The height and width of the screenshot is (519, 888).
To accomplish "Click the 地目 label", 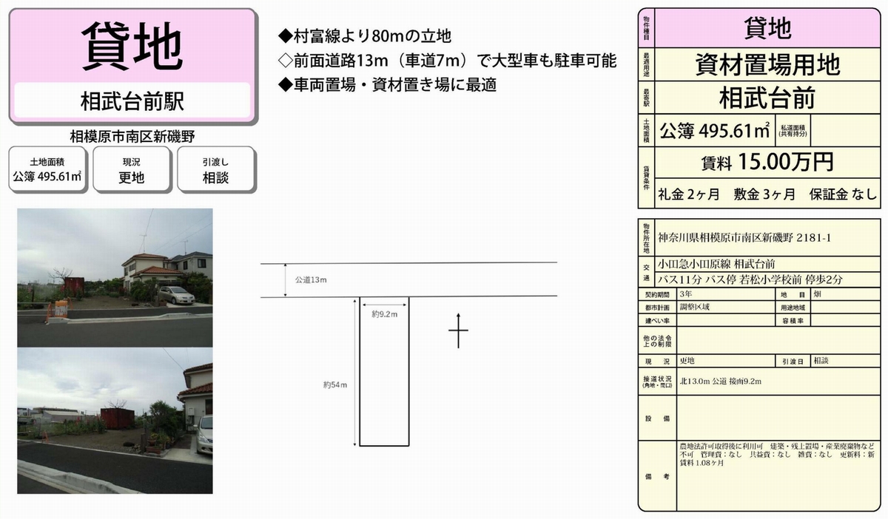I will [793, 294].
